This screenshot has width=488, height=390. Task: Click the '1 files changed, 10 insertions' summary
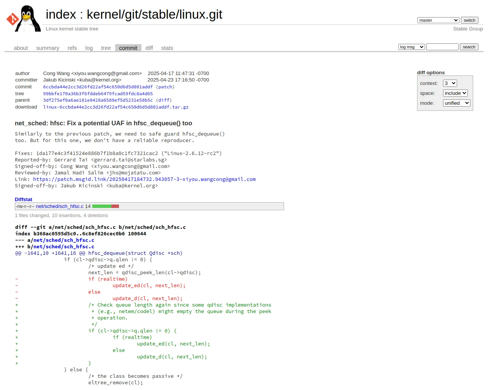click(x=61, y=216)
